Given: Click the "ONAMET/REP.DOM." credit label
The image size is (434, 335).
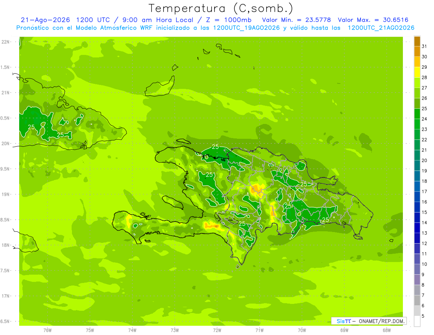Looking at the screenshot, I should pyautogui.click(x=381, y=321).
